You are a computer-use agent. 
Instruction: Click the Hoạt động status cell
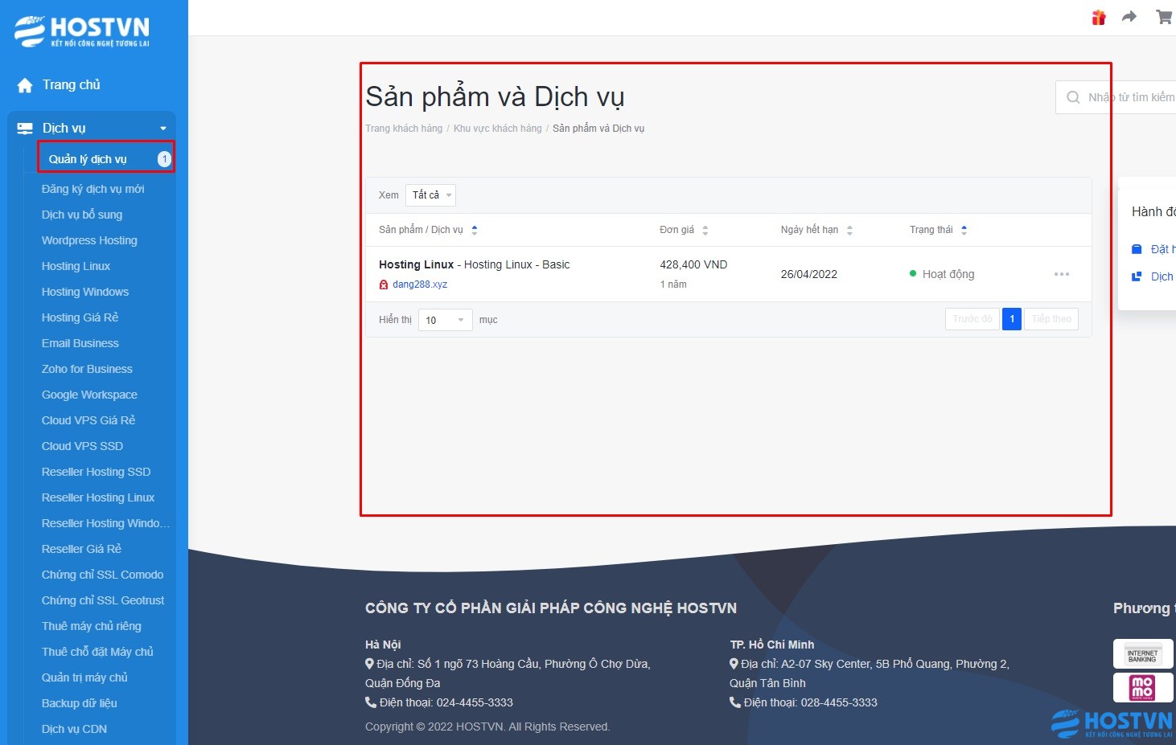[x=942, y=274]
